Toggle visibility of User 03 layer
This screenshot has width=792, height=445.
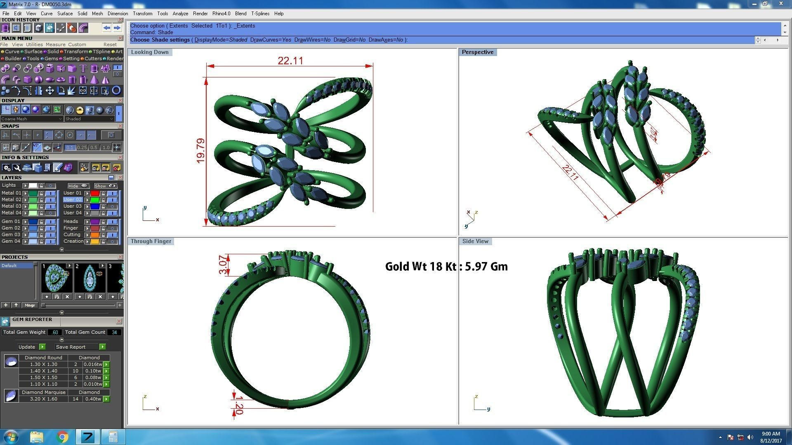point(112,206)
